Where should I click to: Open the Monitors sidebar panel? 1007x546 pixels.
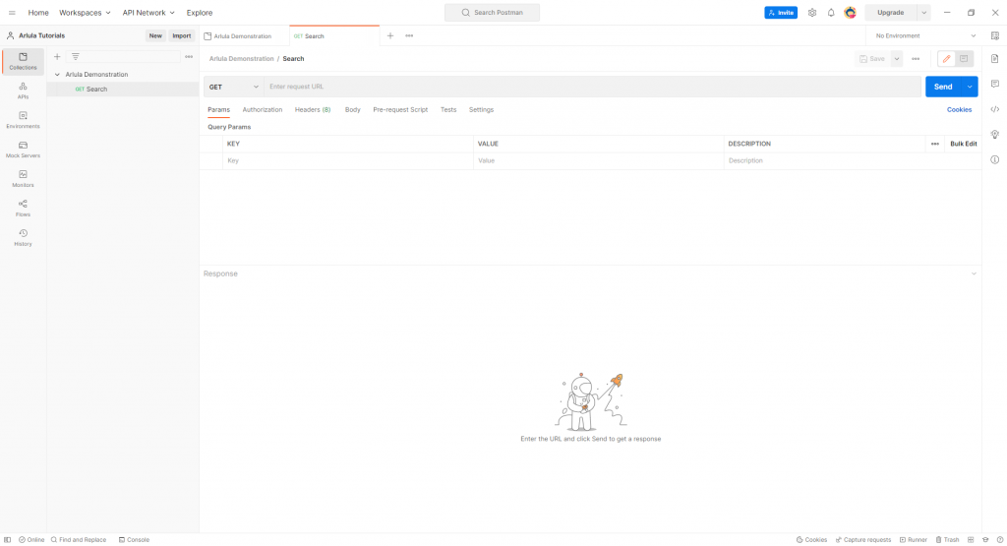point(24,179)
